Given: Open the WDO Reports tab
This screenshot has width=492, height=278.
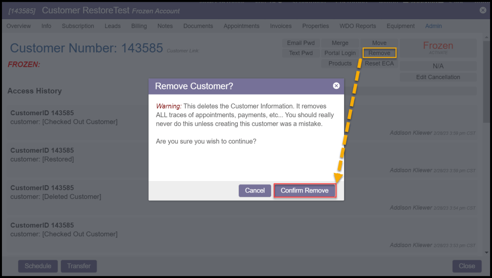Looking at the screenshot, I should [357, 26].
